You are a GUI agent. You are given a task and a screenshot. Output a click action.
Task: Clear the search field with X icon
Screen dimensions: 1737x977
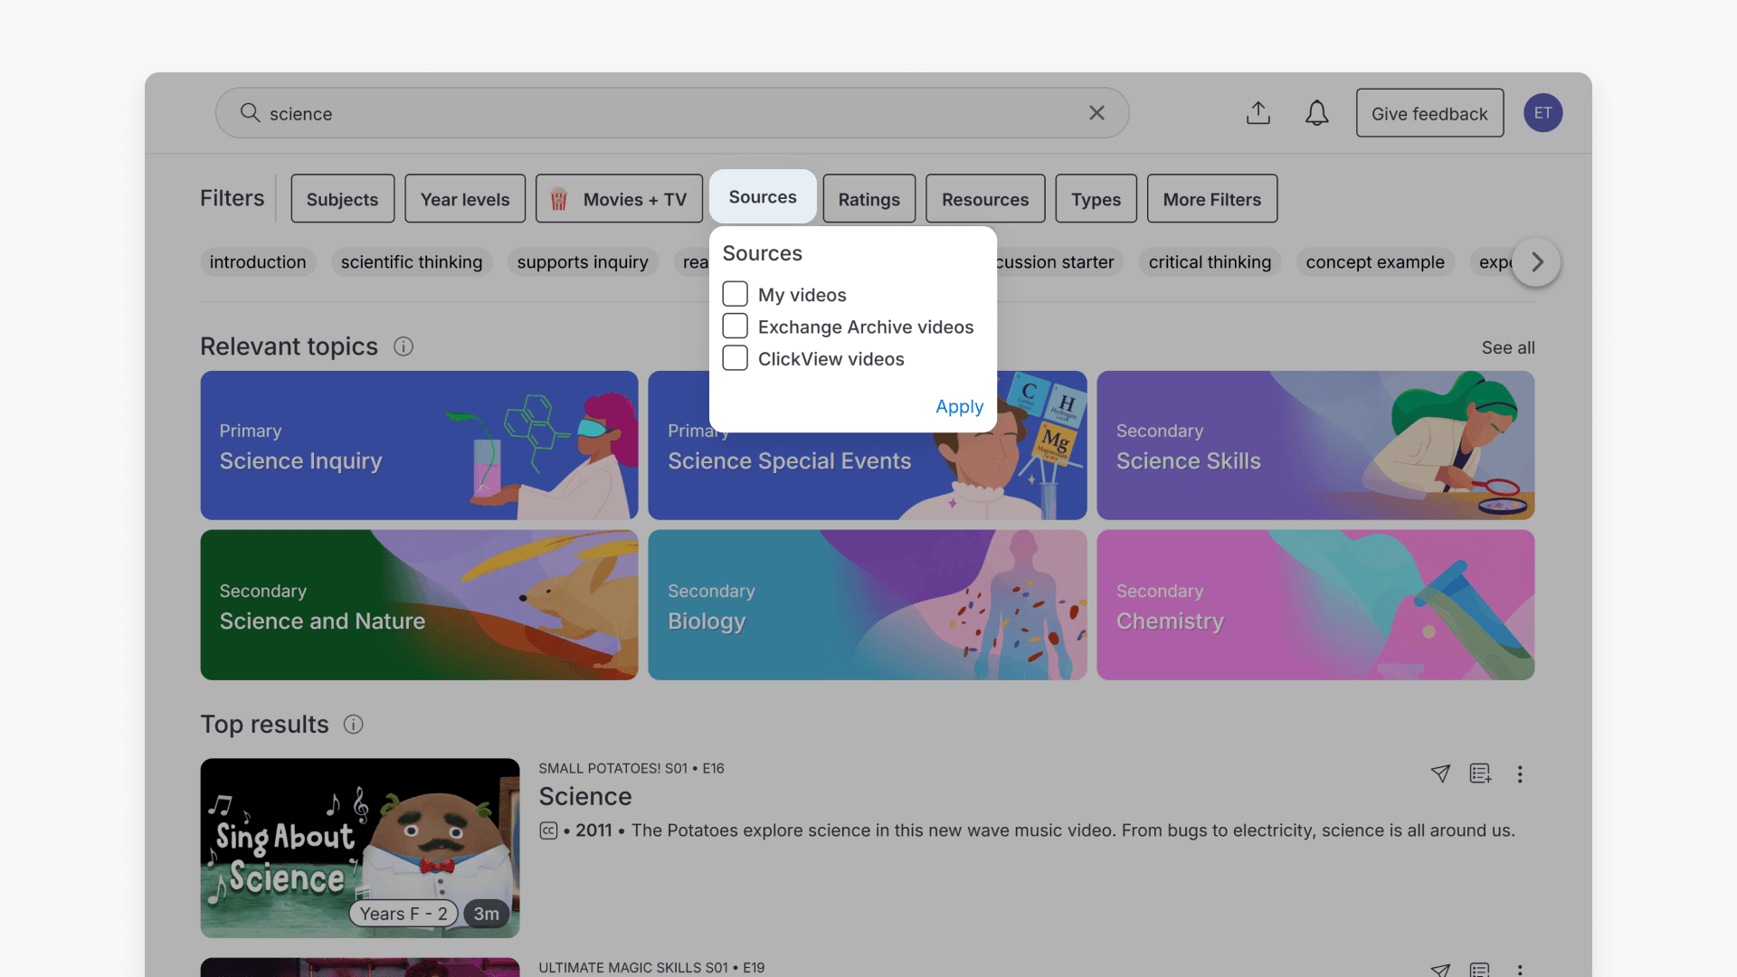click(1096, 113)
